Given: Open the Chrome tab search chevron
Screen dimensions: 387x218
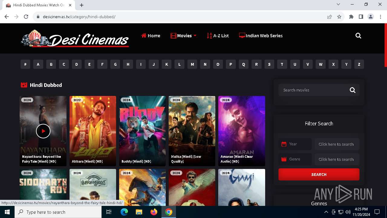Looking at the screenshot, I should click(x=338, y=5).
